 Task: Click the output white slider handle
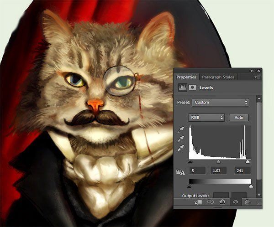pyautogui.click(x=251, y=186)
